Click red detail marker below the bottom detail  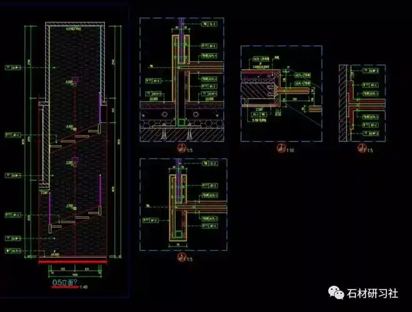click(x=181, y=258)
